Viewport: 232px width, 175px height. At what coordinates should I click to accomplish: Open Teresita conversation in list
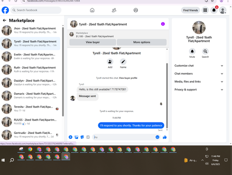click(30, 109)
